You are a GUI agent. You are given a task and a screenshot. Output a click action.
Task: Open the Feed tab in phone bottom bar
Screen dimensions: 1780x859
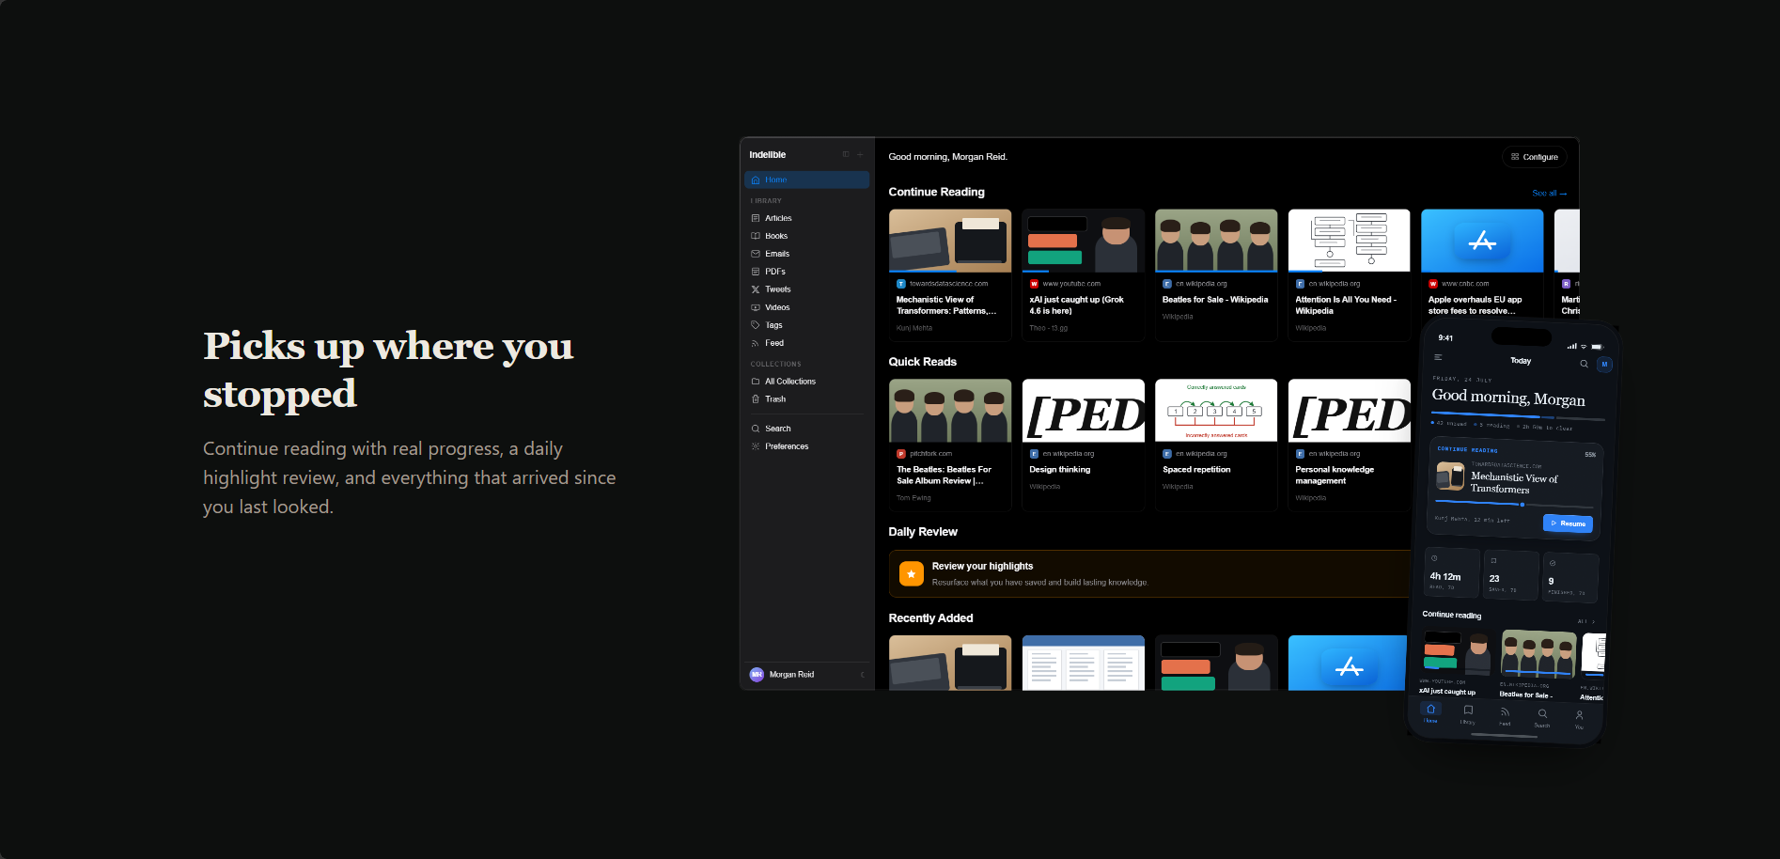pos(1505,717)
